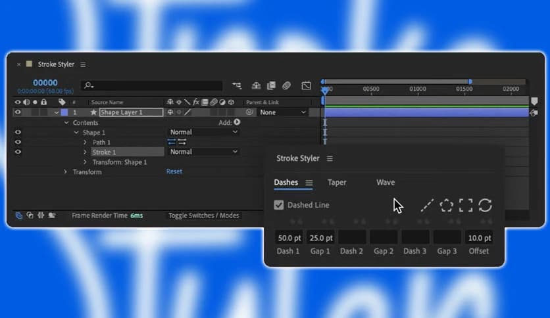
Task: Expand the layer Transform group
Action: click(x=65, y=171)
